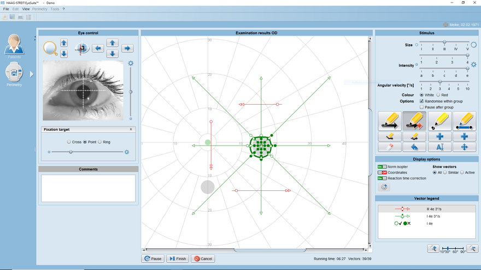Expand the Perimetry sidebar arrow
Image resolution: width=481 pixels, height=270 pixels.
(x=31, y=74)
